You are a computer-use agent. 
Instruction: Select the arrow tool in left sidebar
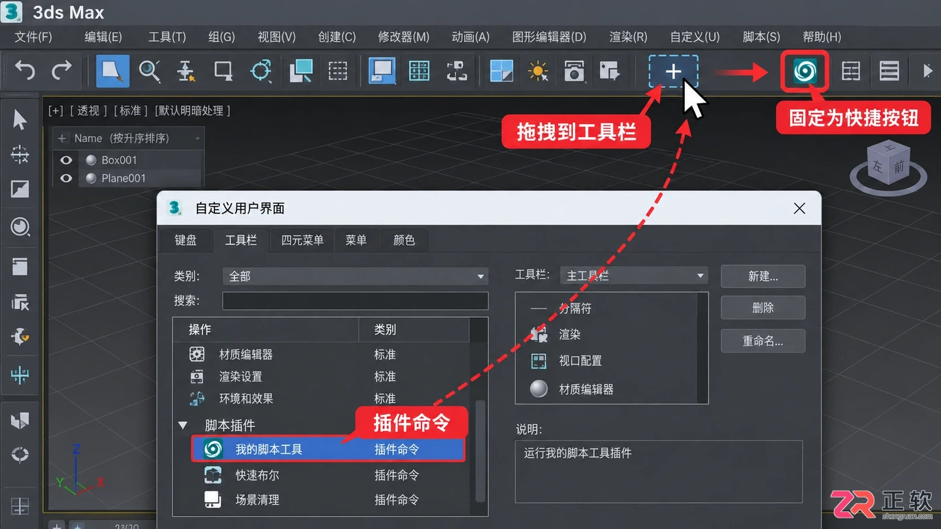coord(20,120)
